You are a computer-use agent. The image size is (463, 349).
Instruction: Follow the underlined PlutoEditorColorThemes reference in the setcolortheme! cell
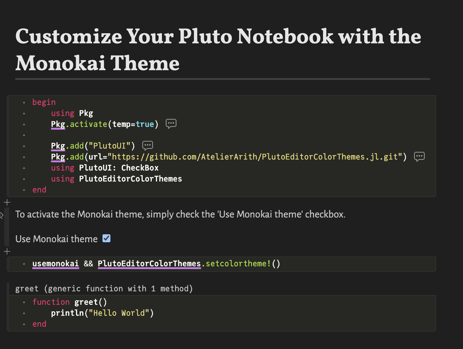pos(149,264)
